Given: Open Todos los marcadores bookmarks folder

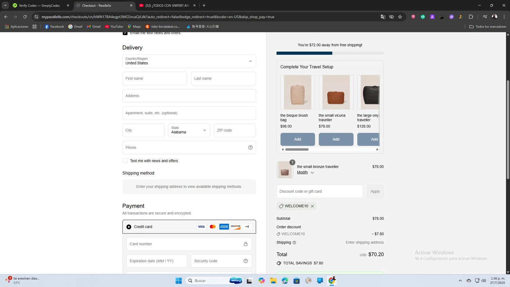Looking at the screenshot, I should click(488, 27).
